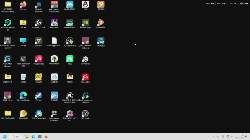Switch the input language indicator
250x140 pixels.
pyautogui.click(x=223, y=137)
